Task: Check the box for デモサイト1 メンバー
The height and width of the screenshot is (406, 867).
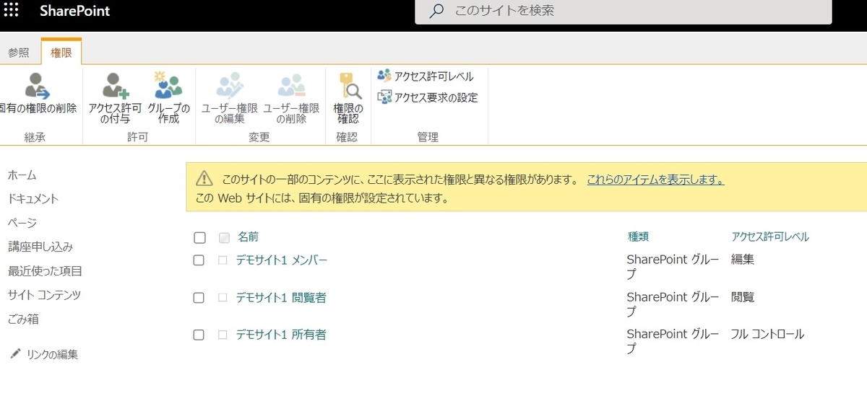Action: [199, 260]
